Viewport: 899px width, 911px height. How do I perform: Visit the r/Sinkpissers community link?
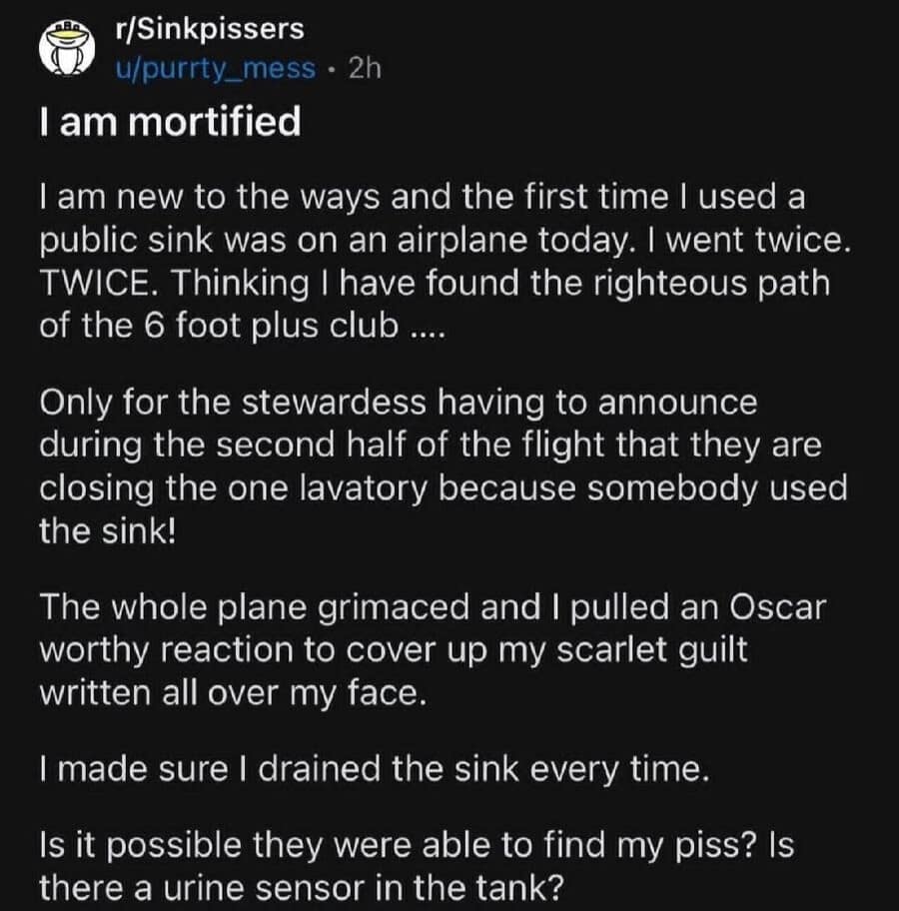pos(210,29)
